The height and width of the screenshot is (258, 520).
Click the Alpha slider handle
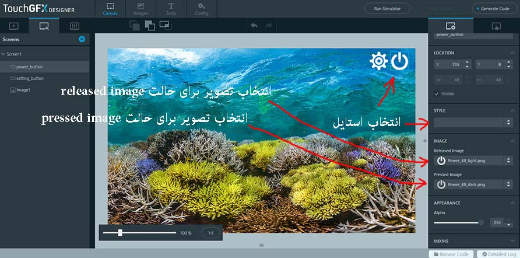[x=481, y=222]
